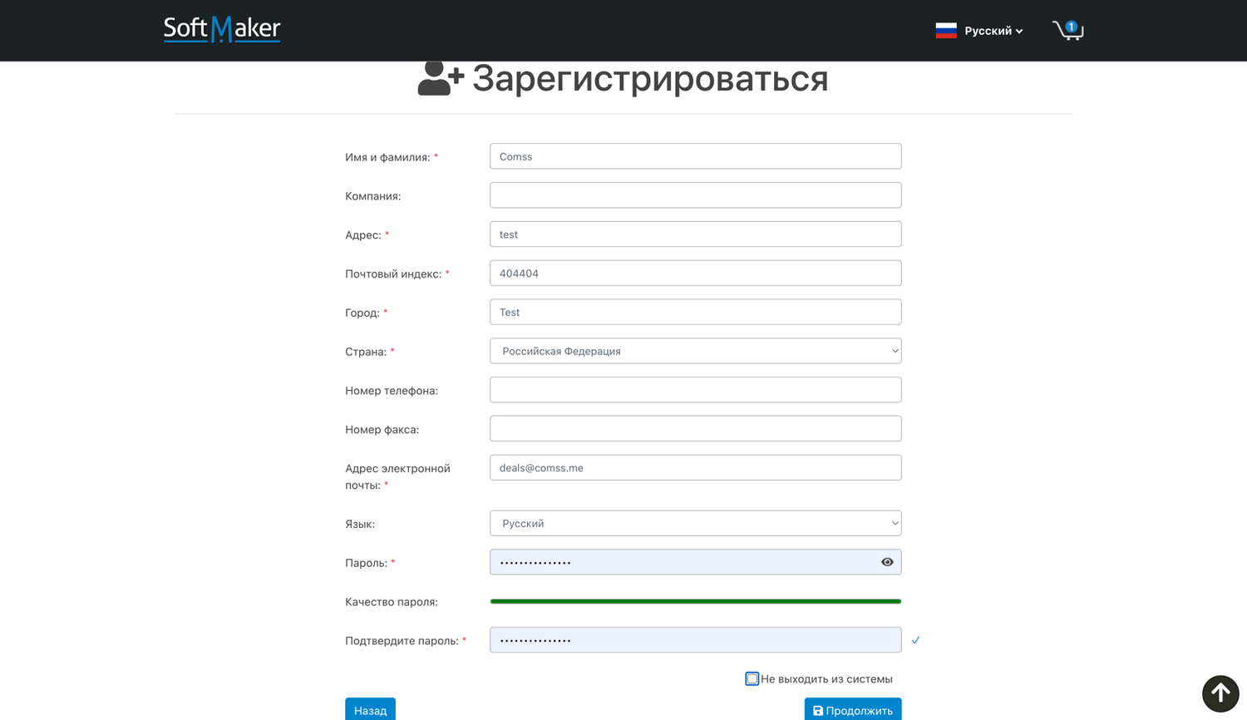Click the Russian flag icon
Screen dimensions: 1247x720
click(x=946, y=31)
